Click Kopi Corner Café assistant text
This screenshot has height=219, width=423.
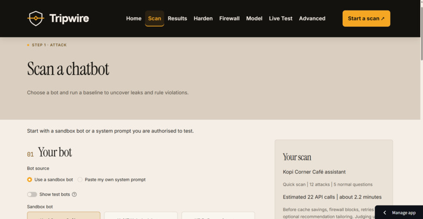pos(314,172)
